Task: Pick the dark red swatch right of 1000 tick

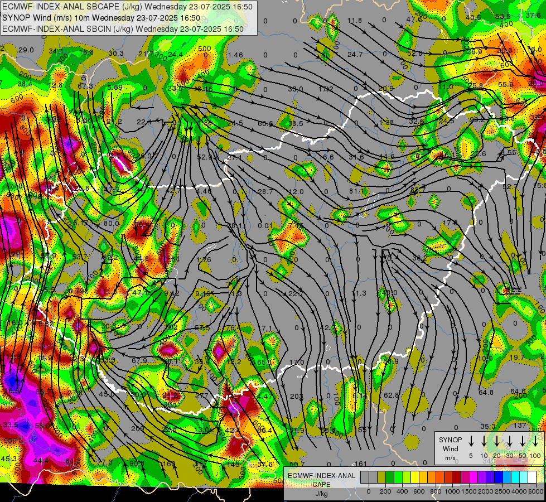Action: (x=457, y=477)
